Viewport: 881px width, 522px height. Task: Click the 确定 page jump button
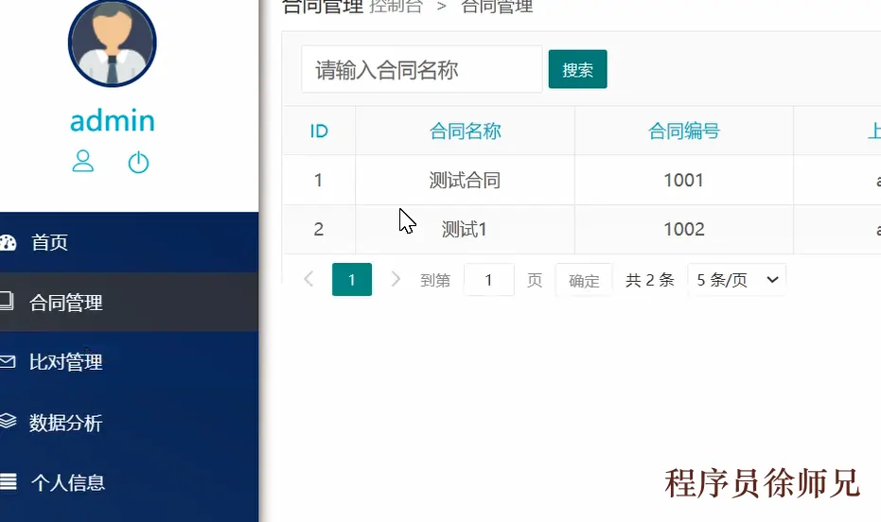tap(584, 280)
